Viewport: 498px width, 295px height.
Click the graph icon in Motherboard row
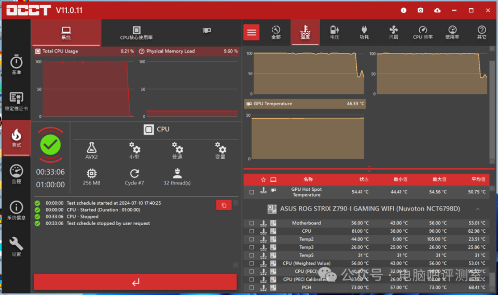(264, 223)
